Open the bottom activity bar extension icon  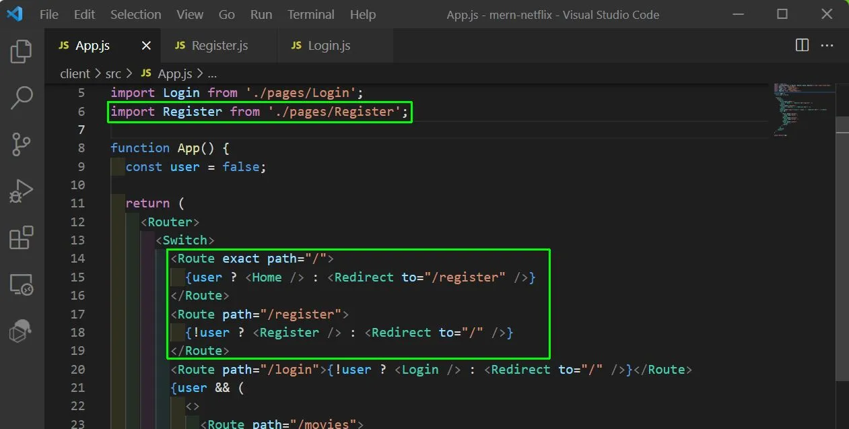coord(22,331)
